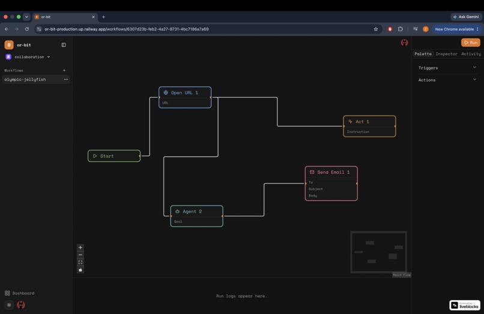Bookmark this page with the star icon
This screenshot has height=314, width=484.
[x=376, y=29]
